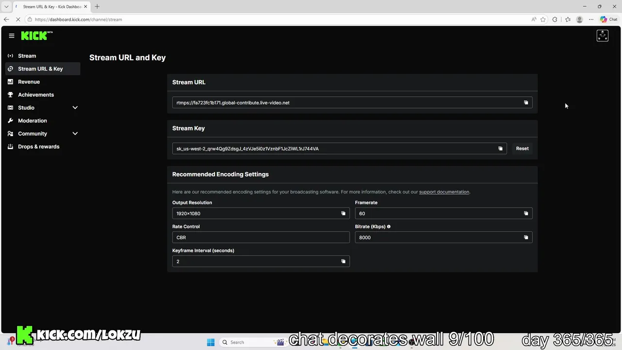Click the Kick logo

click(x=37, y=35)
